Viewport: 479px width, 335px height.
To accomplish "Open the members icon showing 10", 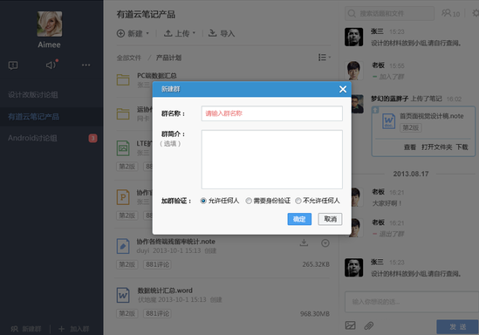I will click(450, 13).
